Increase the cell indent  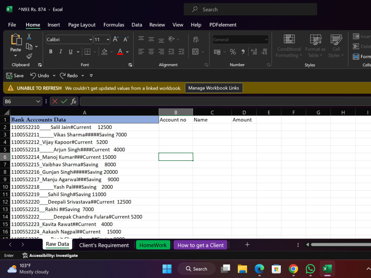tap(181, 52)
